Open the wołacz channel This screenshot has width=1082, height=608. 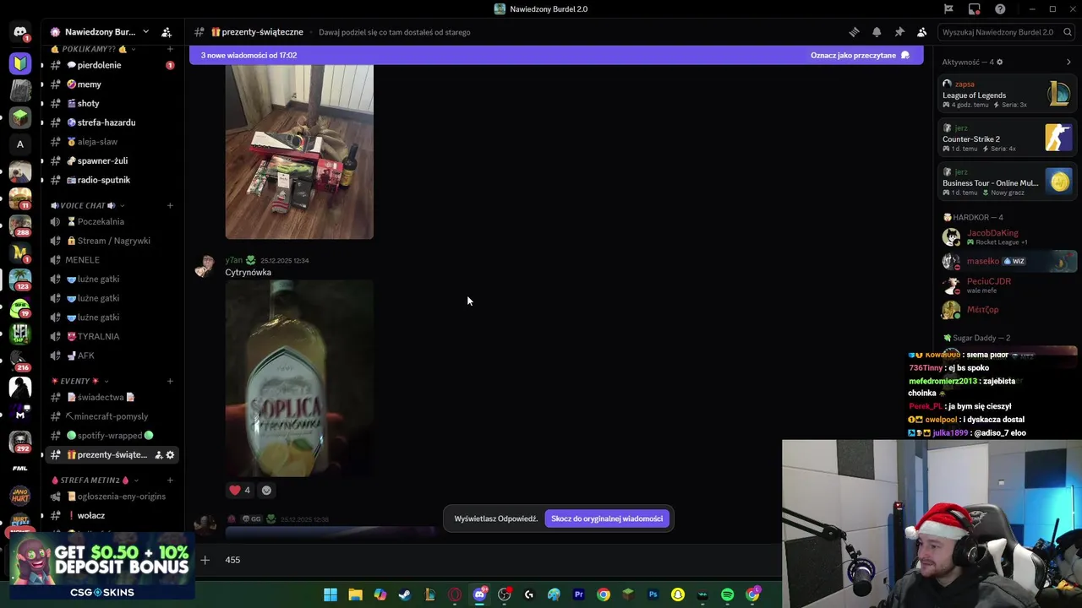pos(112,515)
